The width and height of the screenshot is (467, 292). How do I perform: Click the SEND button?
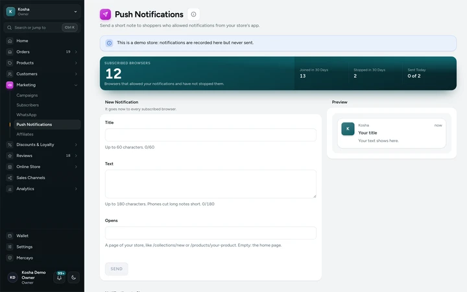click(117, 269)
